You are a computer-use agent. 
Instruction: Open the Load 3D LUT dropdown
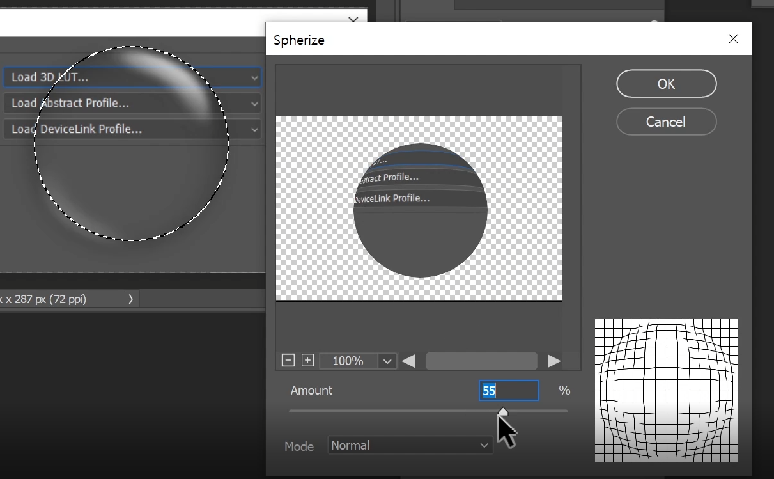click(132, 77)
